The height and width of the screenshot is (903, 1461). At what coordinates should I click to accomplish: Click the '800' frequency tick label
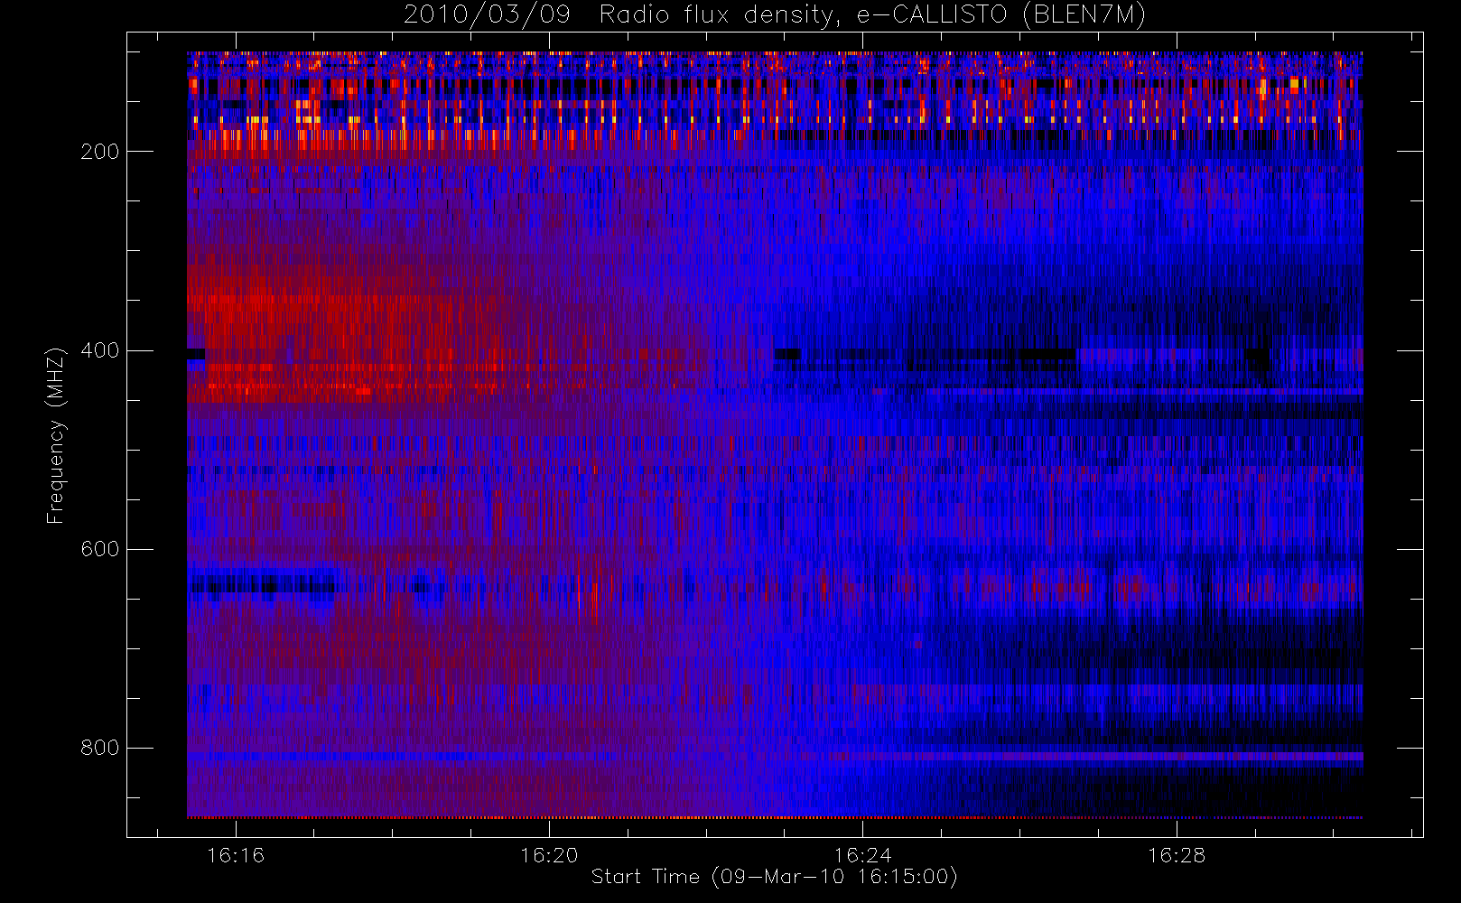click(100, 748)
